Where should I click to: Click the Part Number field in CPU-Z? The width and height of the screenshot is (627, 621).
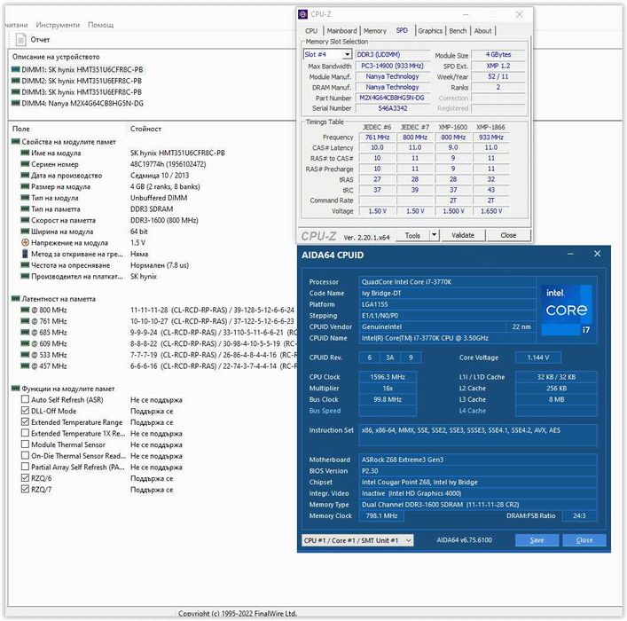pos(392,98)
